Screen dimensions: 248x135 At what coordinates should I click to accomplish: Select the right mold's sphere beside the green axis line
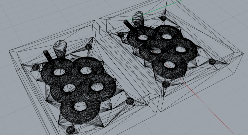click(163, 18)
